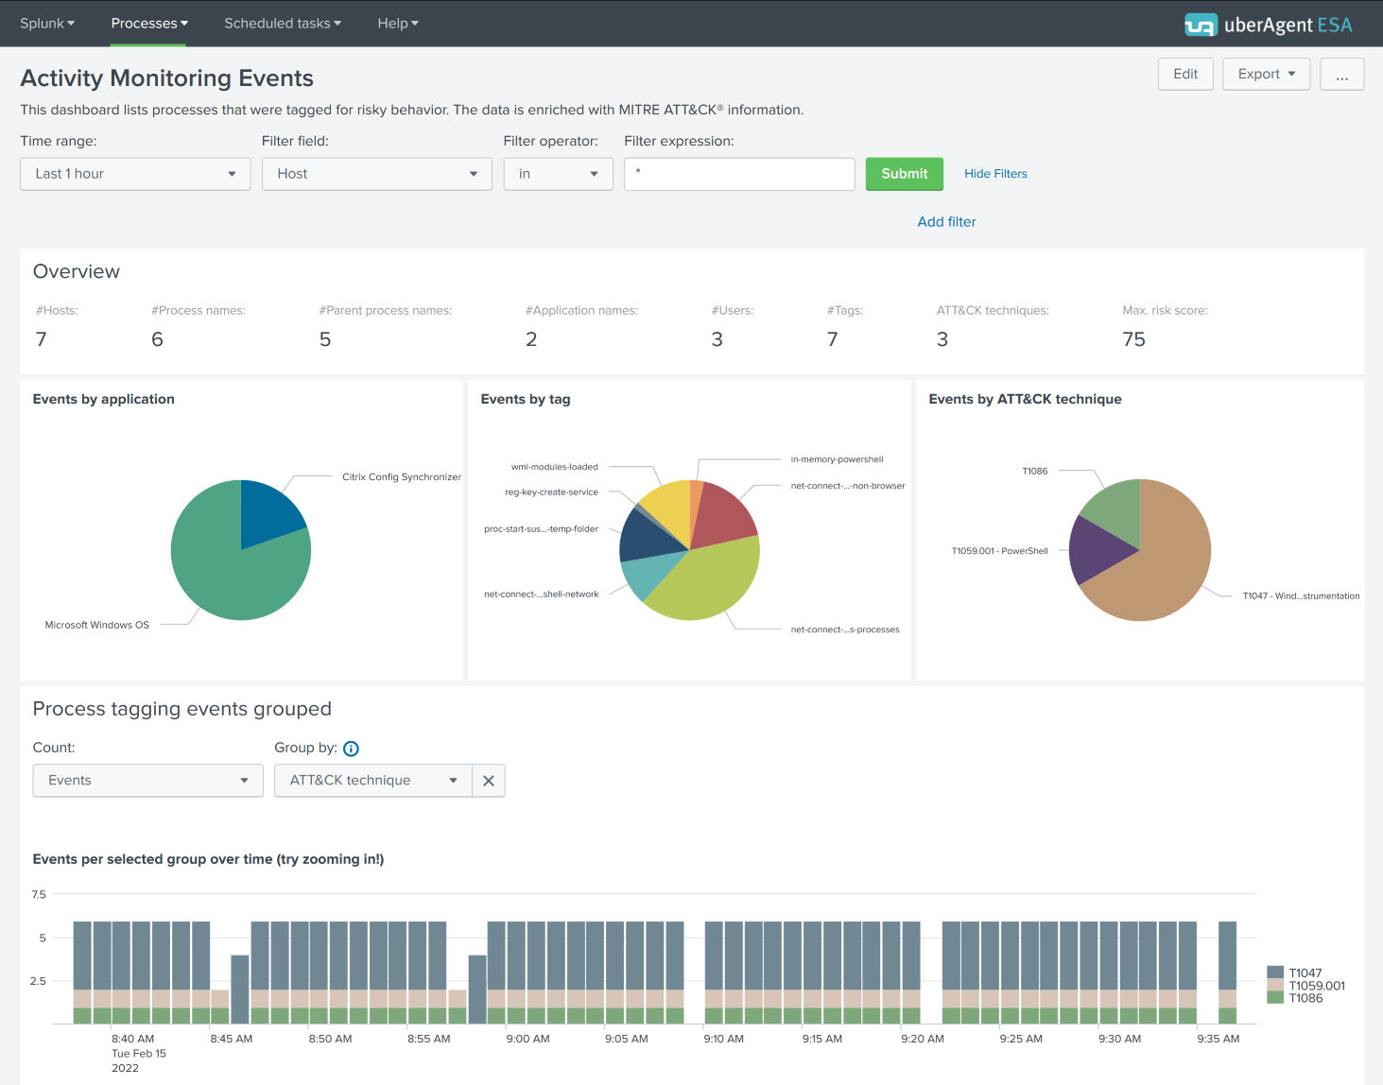The height and width of the screenshot is (1085, 1383).
Task: Click the in-memory-powershell pie label
Action: click(837, 459)
